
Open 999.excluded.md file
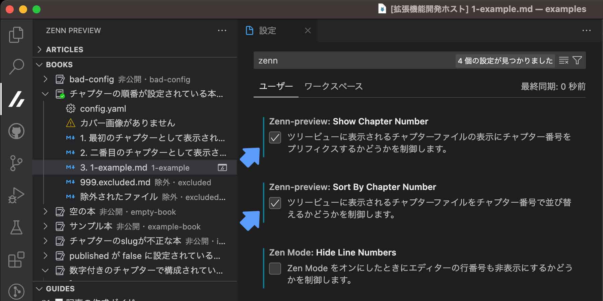click(x=135, y=182)
